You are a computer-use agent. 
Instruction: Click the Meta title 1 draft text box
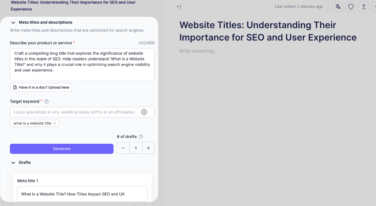(82, 194)
